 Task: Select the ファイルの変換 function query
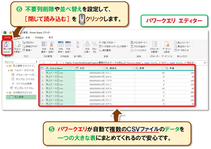[22, 84]
